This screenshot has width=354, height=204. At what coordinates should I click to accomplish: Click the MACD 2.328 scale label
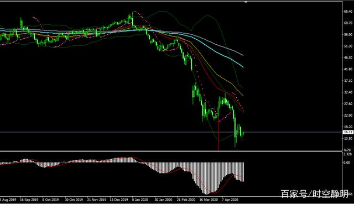click(x=348, y=154)
